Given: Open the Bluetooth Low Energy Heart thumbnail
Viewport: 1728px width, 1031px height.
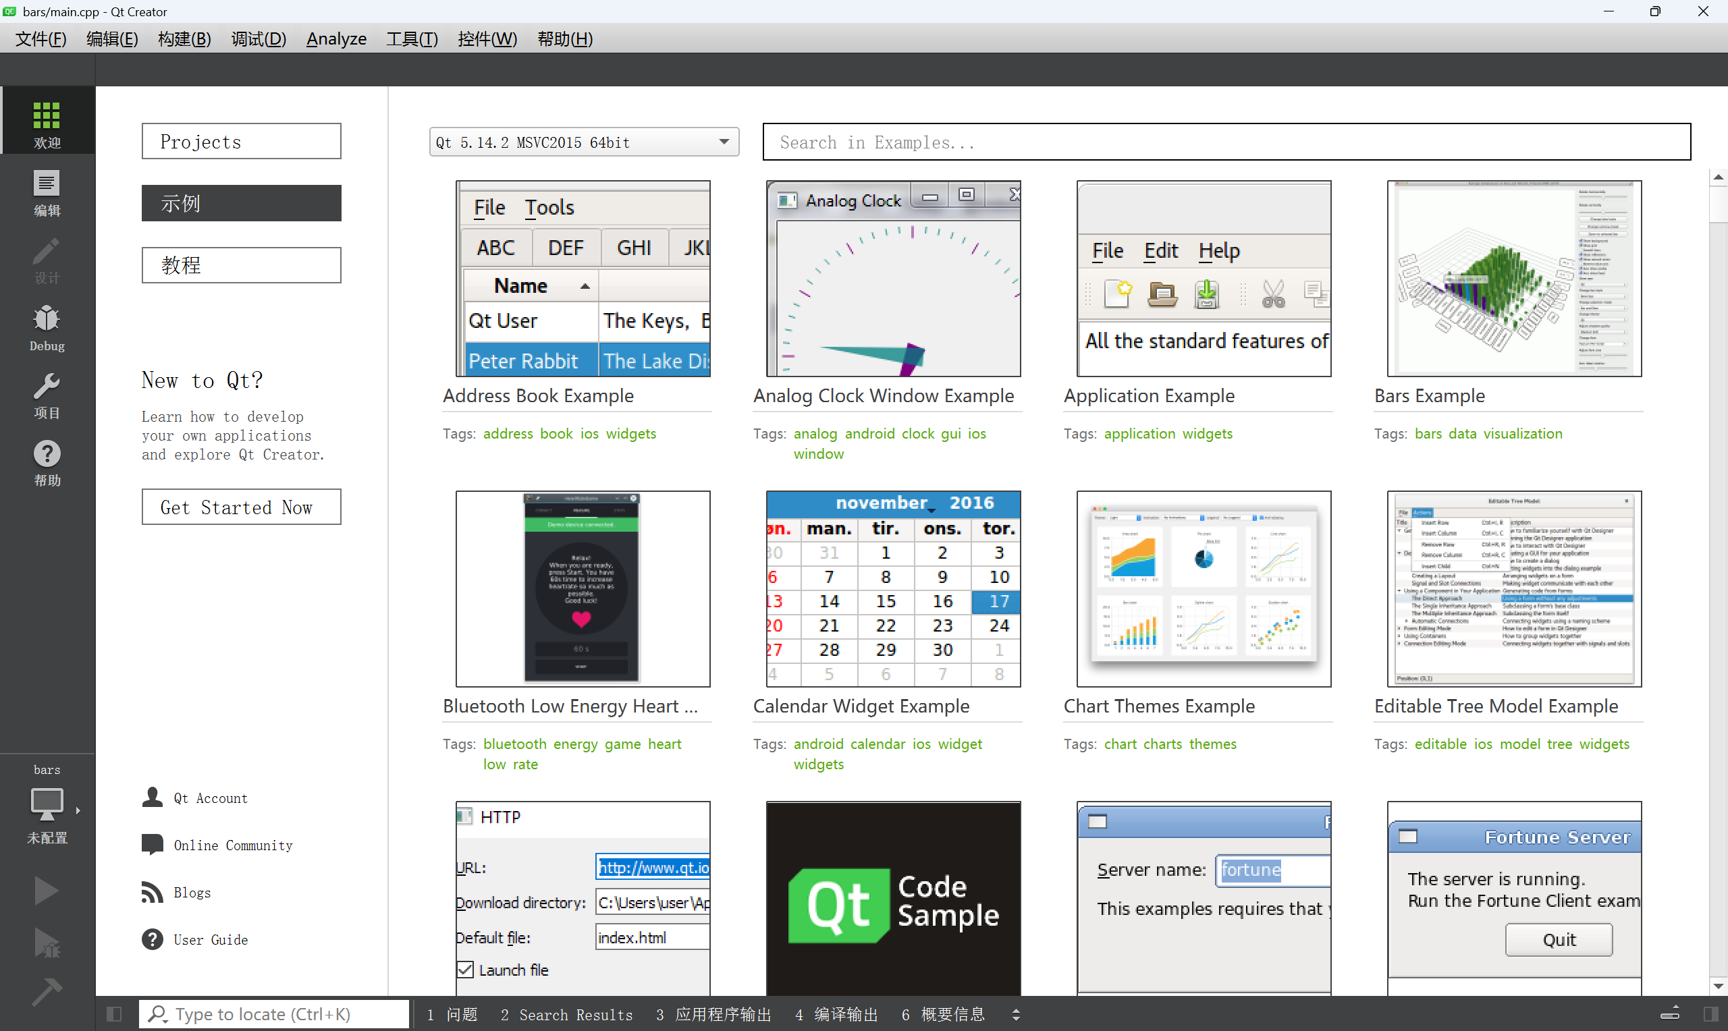Looking at the screenshot, I should [583, 589].
